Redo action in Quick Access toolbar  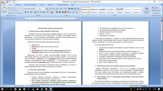click(x=14, y=2)
